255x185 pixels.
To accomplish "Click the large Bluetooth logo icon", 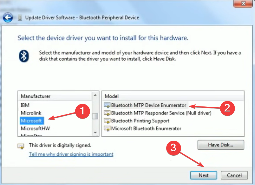I will click(24, 56).
